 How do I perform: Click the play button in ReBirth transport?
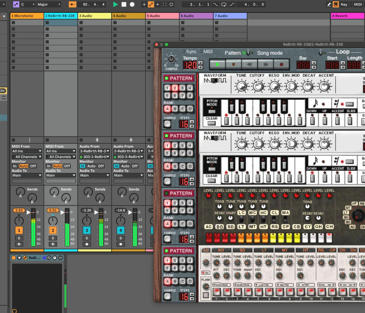(x=217, y=64)
